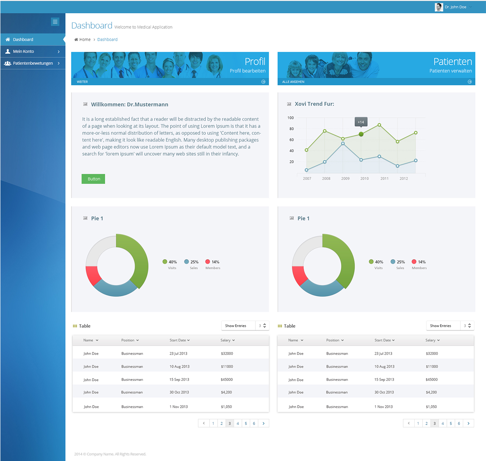The width and height of the screenshot is (486, 461).
Task: Open the Dashboard breadcrumb link
Action: pos(107,39)
